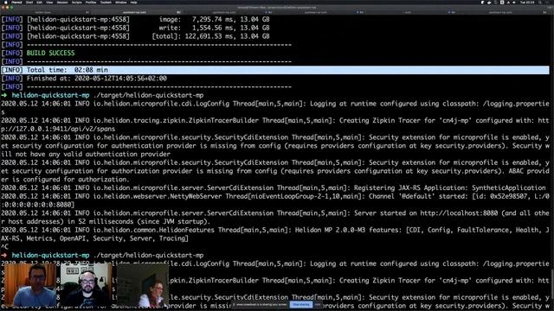
Task: Click the right webcam participant thumbnail
Action: tap(143, 285)
